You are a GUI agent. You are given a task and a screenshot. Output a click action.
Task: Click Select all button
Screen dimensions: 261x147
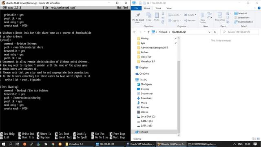pyautogui.click(x=241, y=13)
